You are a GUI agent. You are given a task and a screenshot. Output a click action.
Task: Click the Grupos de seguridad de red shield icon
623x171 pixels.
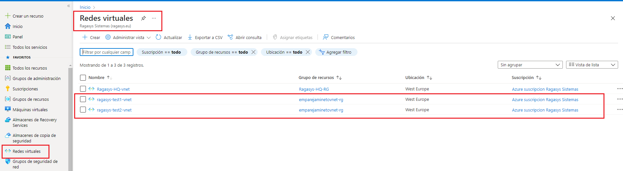8,162
